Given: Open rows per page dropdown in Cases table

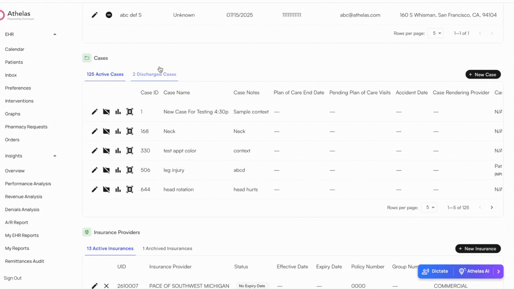Looking at the screenshot, I should [430, 207].
